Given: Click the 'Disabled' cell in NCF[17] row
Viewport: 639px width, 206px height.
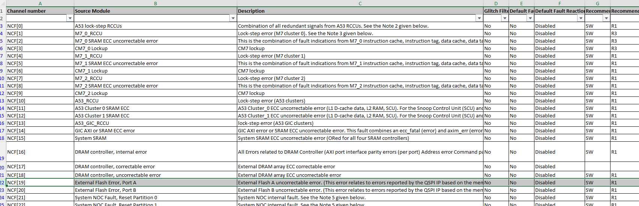Looking at the screenshot, I should pyautogui.click(x=560, y=166).
